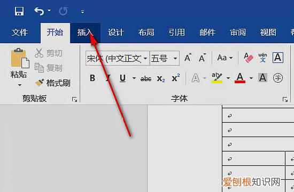This screenshot has width=294, height=192.
Task: Switch to the 开始 ribbon tab
Action: [55, 33]
